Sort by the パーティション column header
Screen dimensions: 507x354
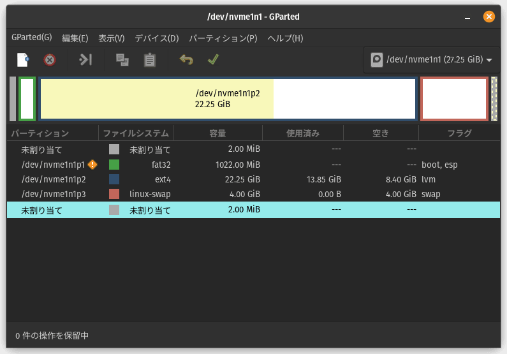53,133
